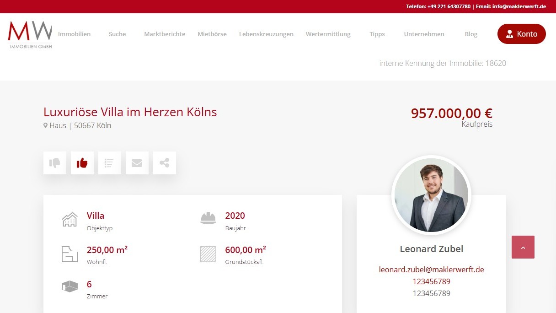This screenshot has width=556, height=313.
Task: Open the Tipps menu item
Action: click(x=377, y=34)
